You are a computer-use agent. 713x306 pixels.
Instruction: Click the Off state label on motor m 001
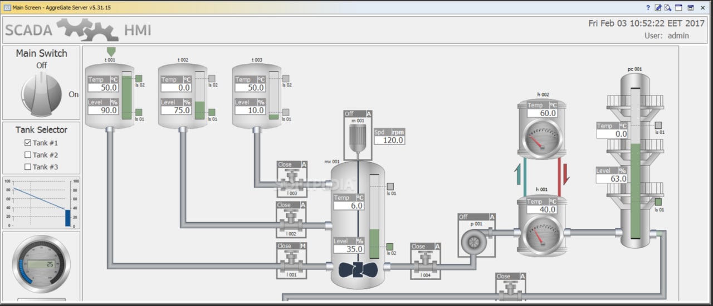(349, 114)
